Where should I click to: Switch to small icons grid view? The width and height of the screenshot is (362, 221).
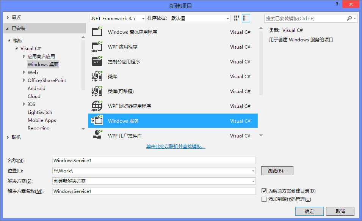[237, 18]
